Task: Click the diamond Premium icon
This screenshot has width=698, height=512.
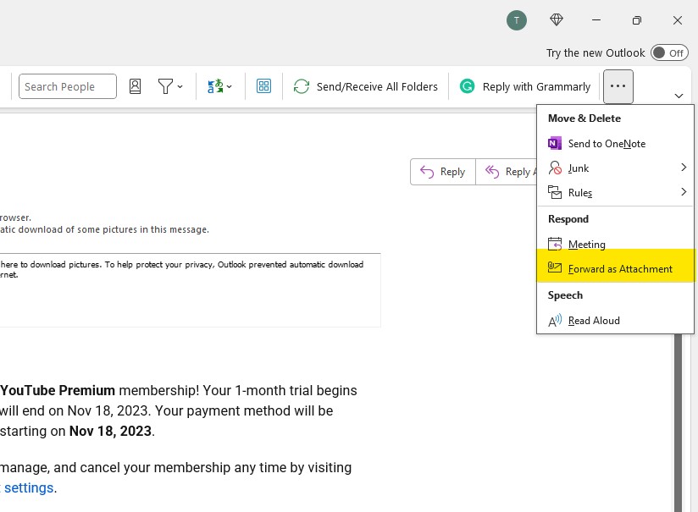Action: [x=557, y=20]
